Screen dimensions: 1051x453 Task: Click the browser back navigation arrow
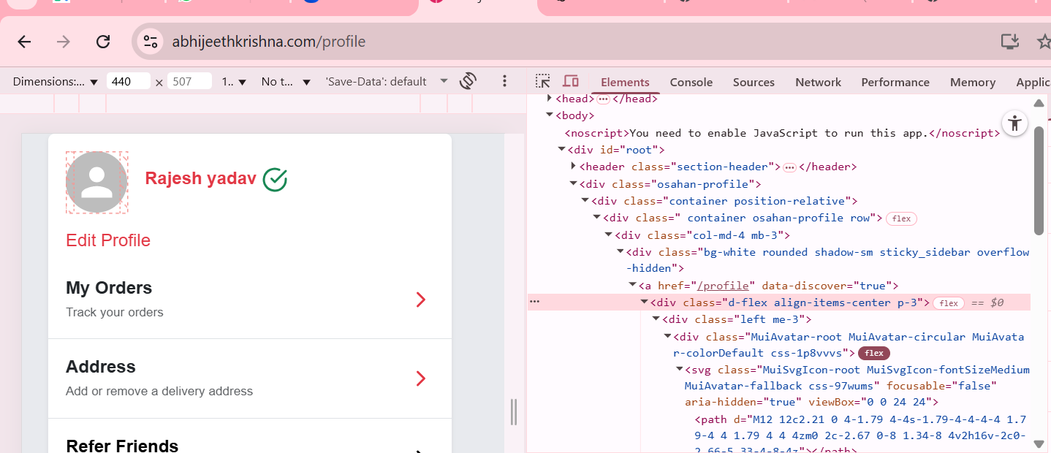24,42
